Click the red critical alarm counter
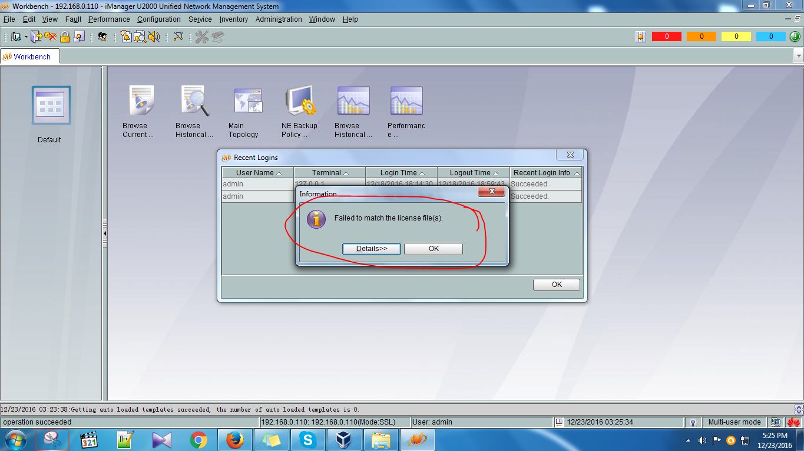 [x=667, y=36]
